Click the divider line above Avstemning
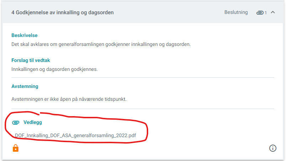The width and height of the screenshot is (286, 161). pos(143,78)
